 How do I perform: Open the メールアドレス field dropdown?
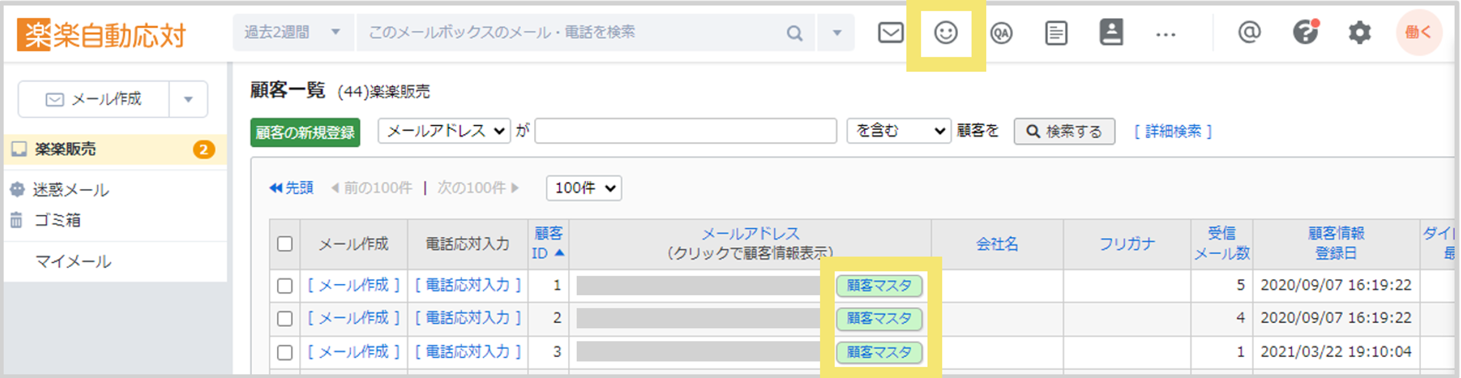tap(444, 131)
